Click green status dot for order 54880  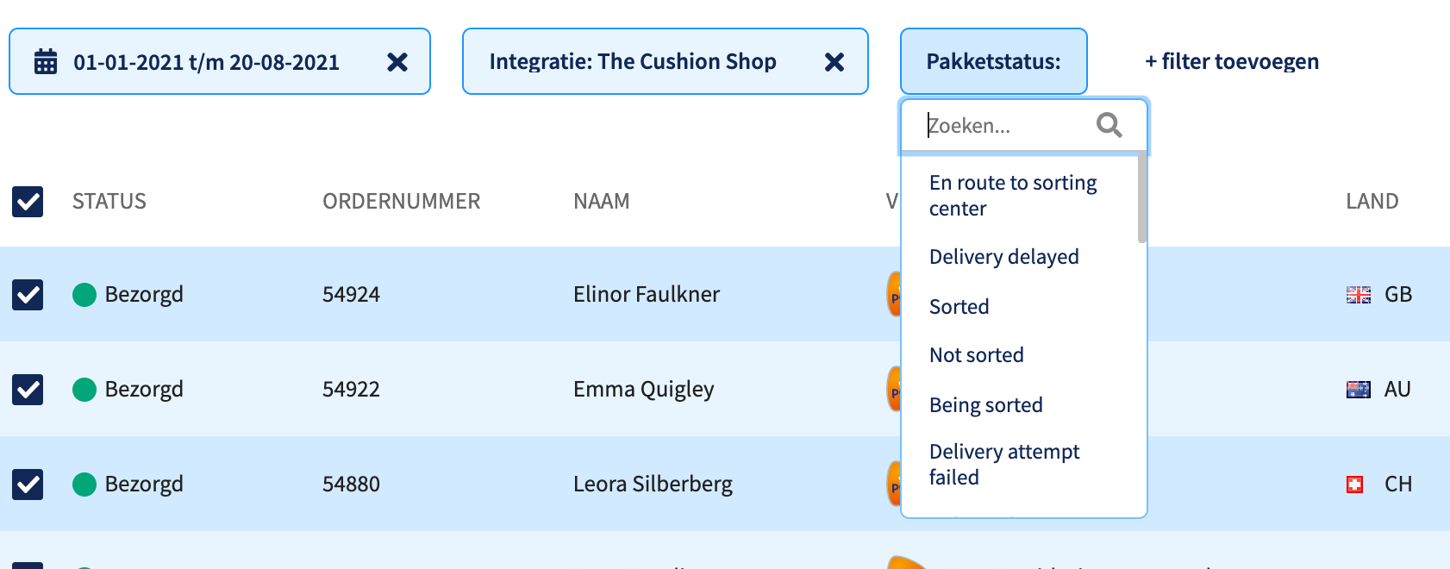[84, 485]
